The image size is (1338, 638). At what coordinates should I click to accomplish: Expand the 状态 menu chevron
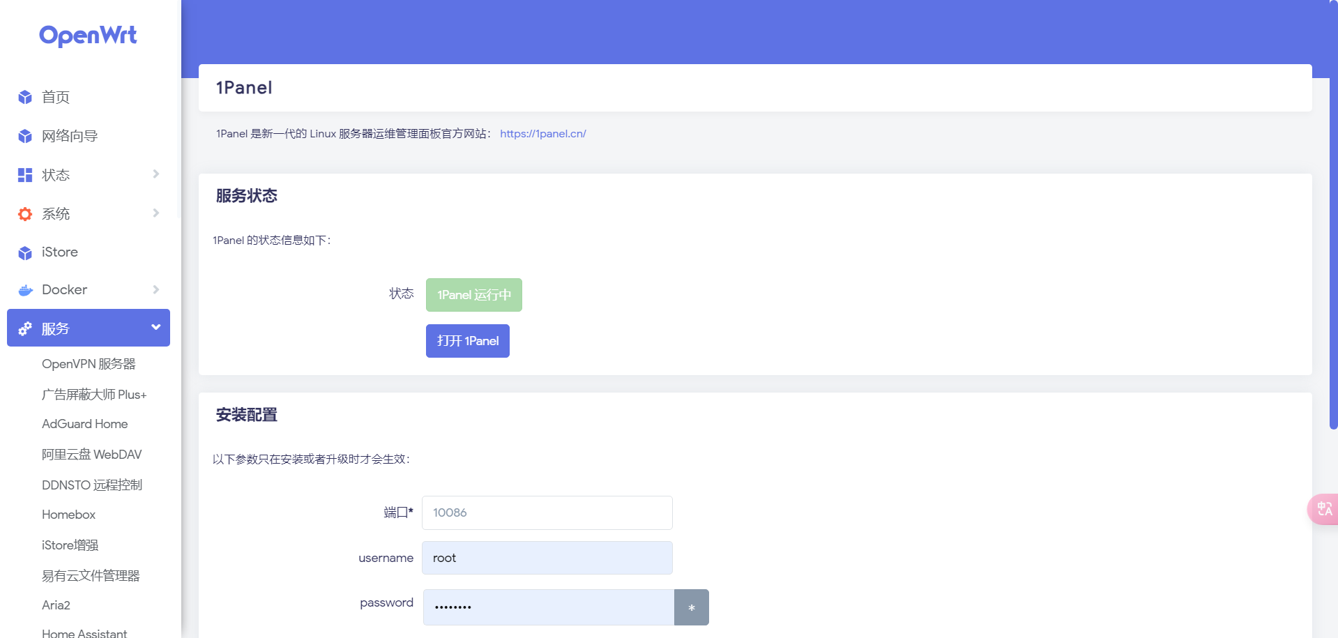(156, 174)
